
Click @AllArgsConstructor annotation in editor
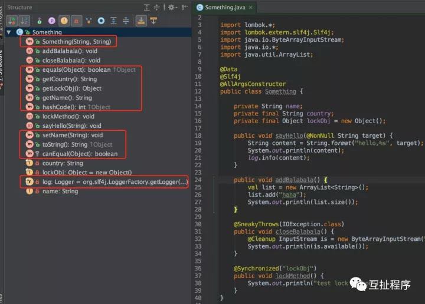point(253,84)
